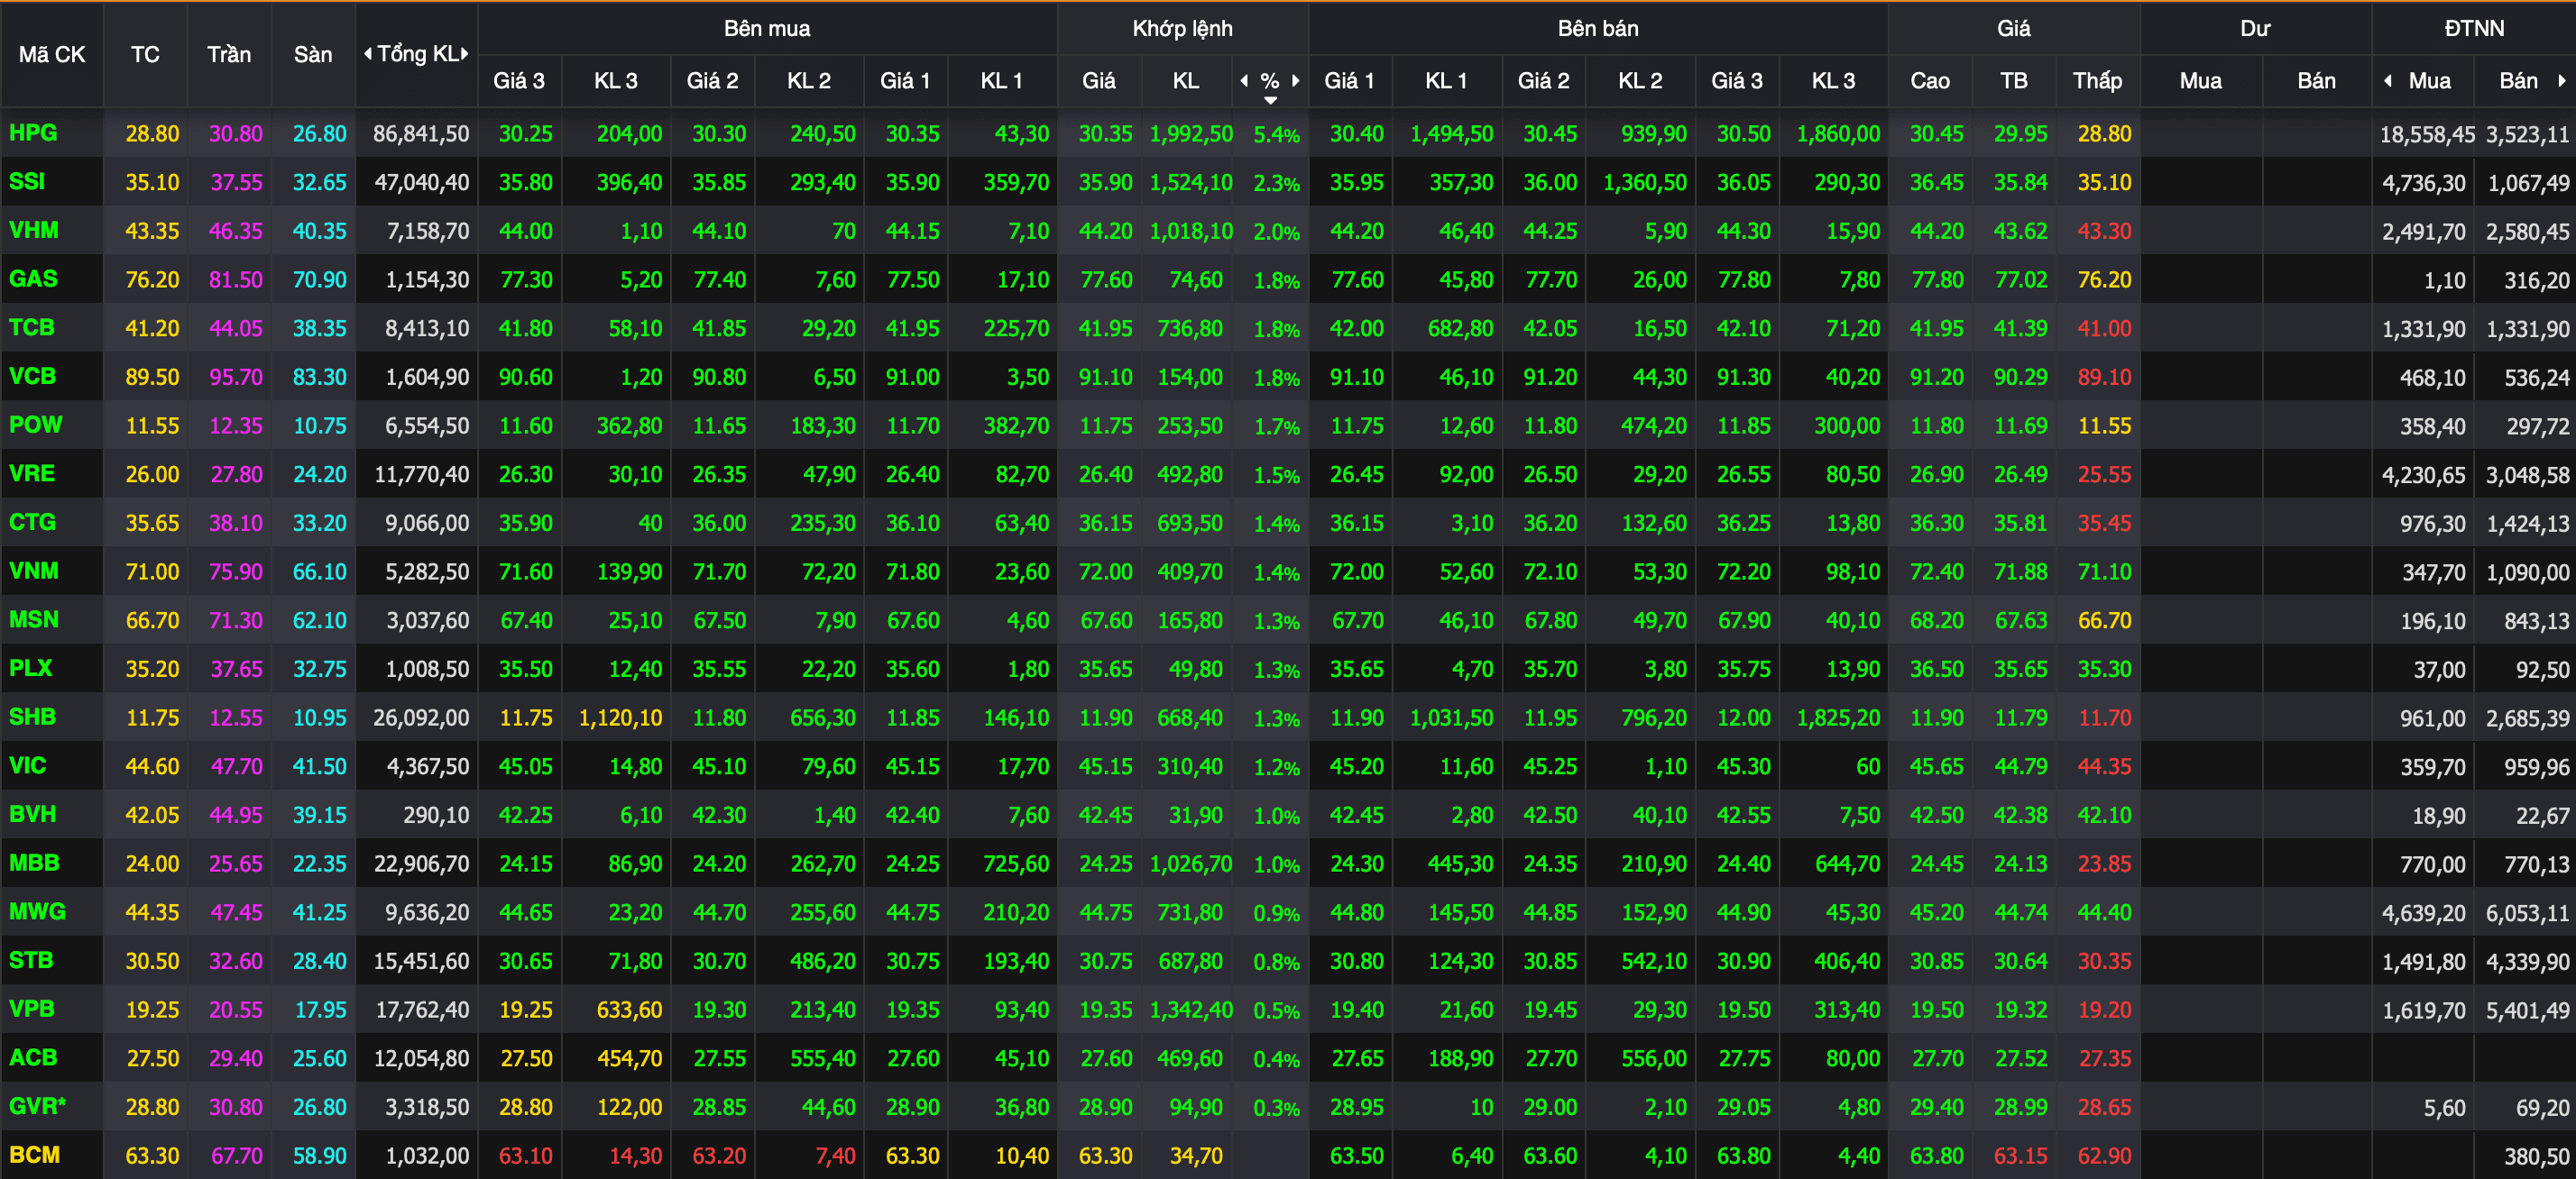This screenshot has height=1179, width=2576.
Task: Click the left arrow next to % column header
Action: tap(1244, 81)
